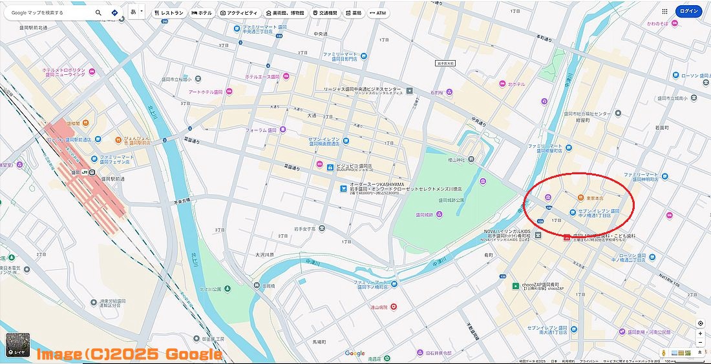Click the Morioka JR station icon
Screen dimensions: 711x364
[x=92, y=172]
